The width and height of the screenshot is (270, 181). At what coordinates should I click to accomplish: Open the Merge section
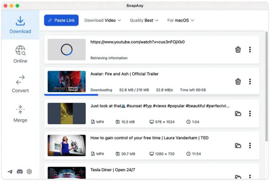coord(20,113)
